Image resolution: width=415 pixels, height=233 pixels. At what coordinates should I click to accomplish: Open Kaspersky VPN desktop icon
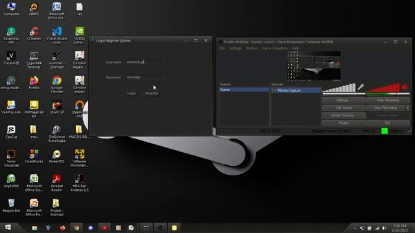tap(11, 36)
